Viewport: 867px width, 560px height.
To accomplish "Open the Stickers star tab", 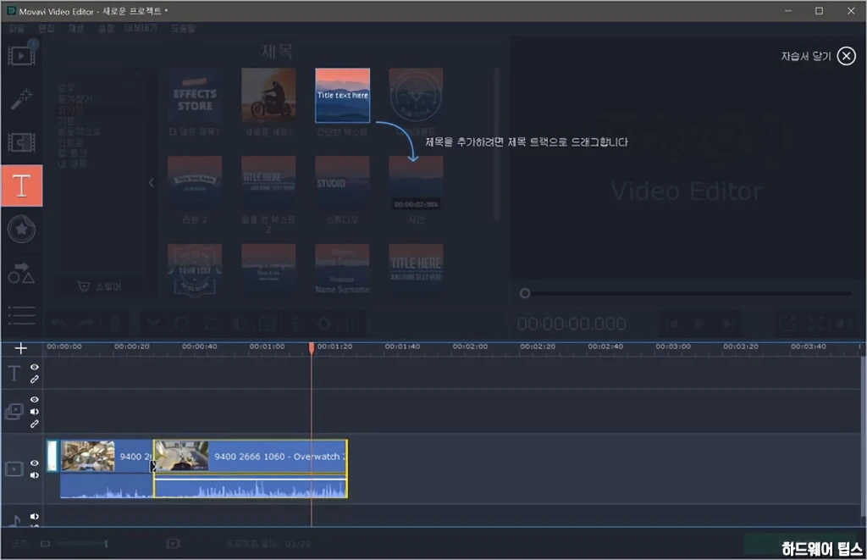I will pyautogui.click(x=21, y=229).
